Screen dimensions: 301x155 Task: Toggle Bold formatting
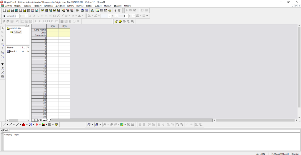30,16
